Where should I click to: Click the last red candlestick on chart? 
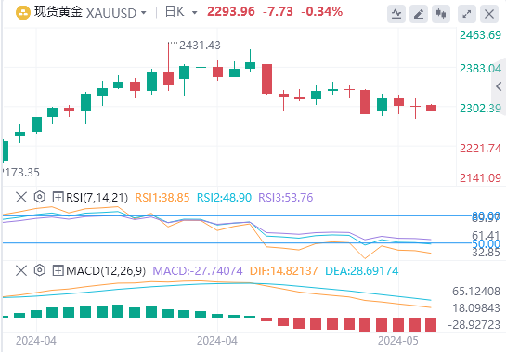click(x=431, y=108)
